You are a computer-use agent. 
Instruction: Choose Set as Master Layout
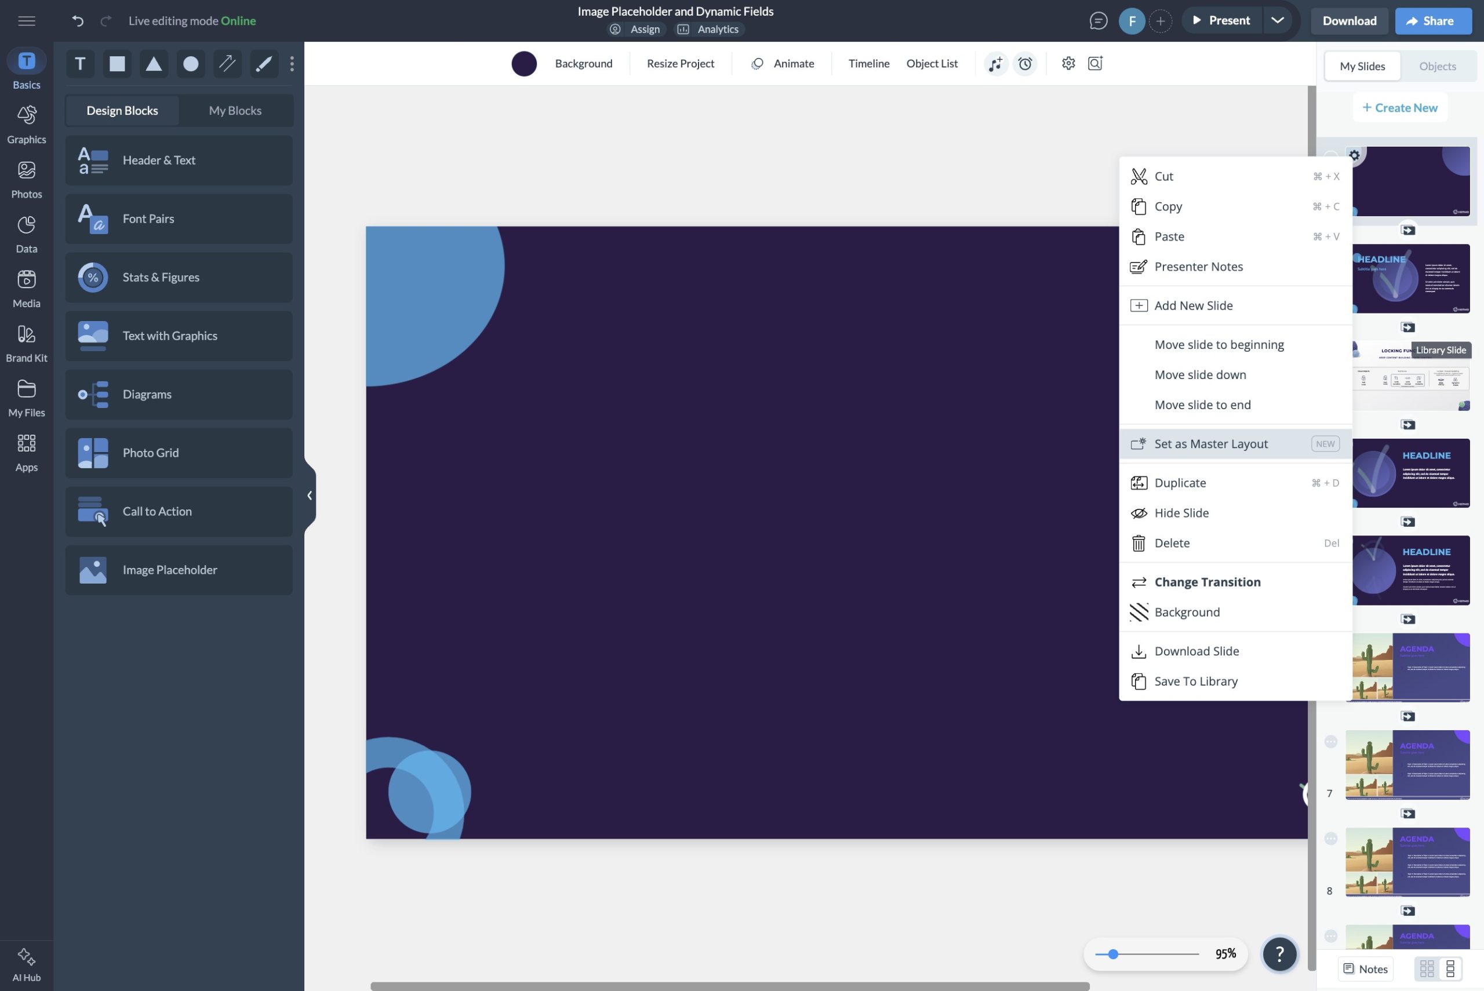click(1210, 444)
